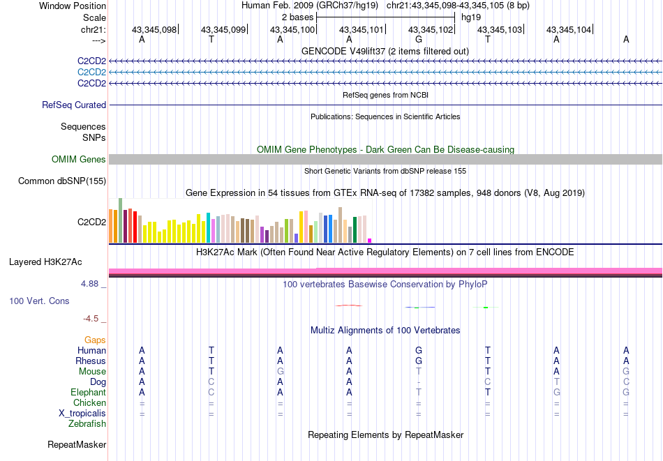663x461 pixels.
Task: Open the RefSeq genes from NCBI title
Action: pos(385,95)
